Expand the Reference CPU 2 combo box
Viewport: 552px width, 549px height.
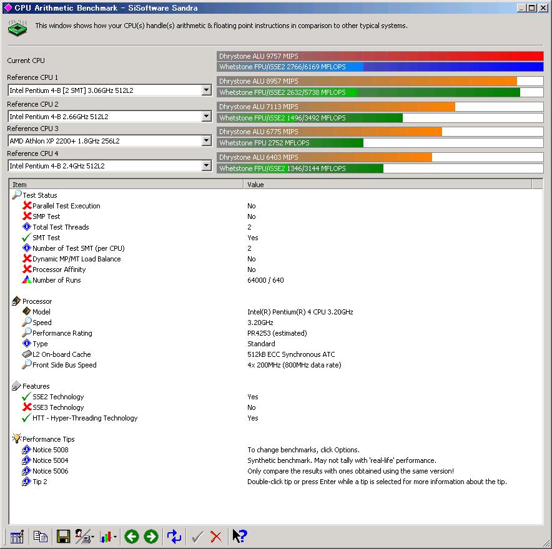tap(207, 117)
